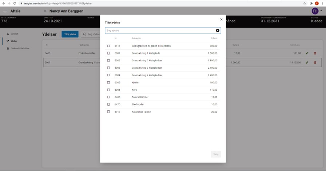Go back using the arrow beside Nancy Ann Berggren
Screen dimensions: 326x171
(x=45, y=11)
